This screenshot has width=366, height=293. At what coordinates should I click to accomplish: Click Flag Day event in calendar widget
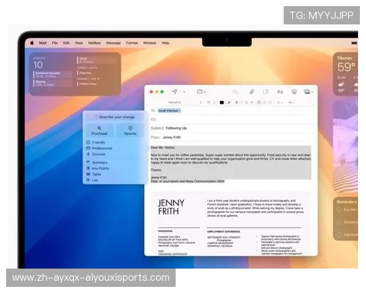tap(85, 73)
